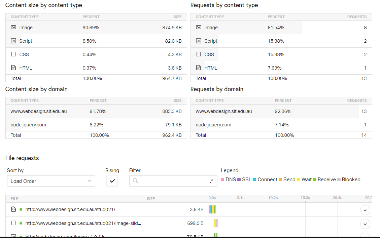Click Script JS icon in content size table

click(13, 41)
